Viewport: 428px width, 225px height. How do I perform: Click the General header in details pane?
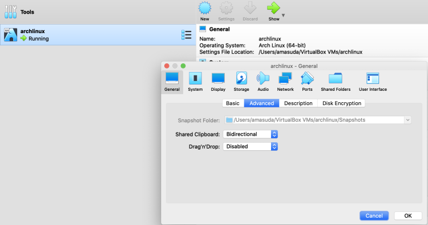219,29
